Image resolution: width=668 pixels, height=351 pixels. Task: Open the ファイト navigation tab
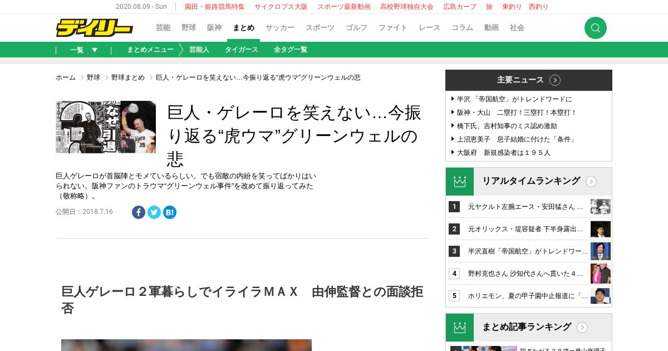(x=393, y=28)
